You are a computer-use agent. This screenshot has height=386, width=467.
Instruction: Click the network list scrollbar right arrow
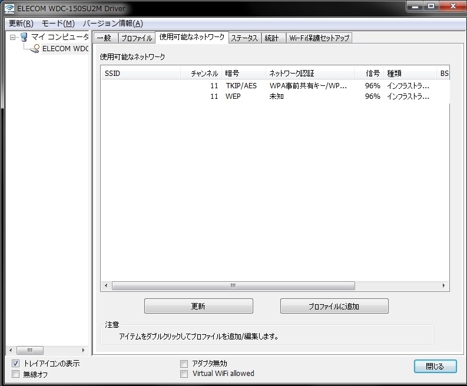click(444, 286)
